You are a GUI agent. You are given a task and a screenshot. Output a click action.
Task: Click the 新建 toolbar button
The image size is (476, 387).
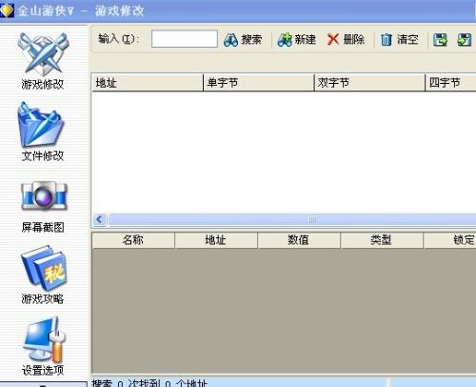(x=297, y=40)
